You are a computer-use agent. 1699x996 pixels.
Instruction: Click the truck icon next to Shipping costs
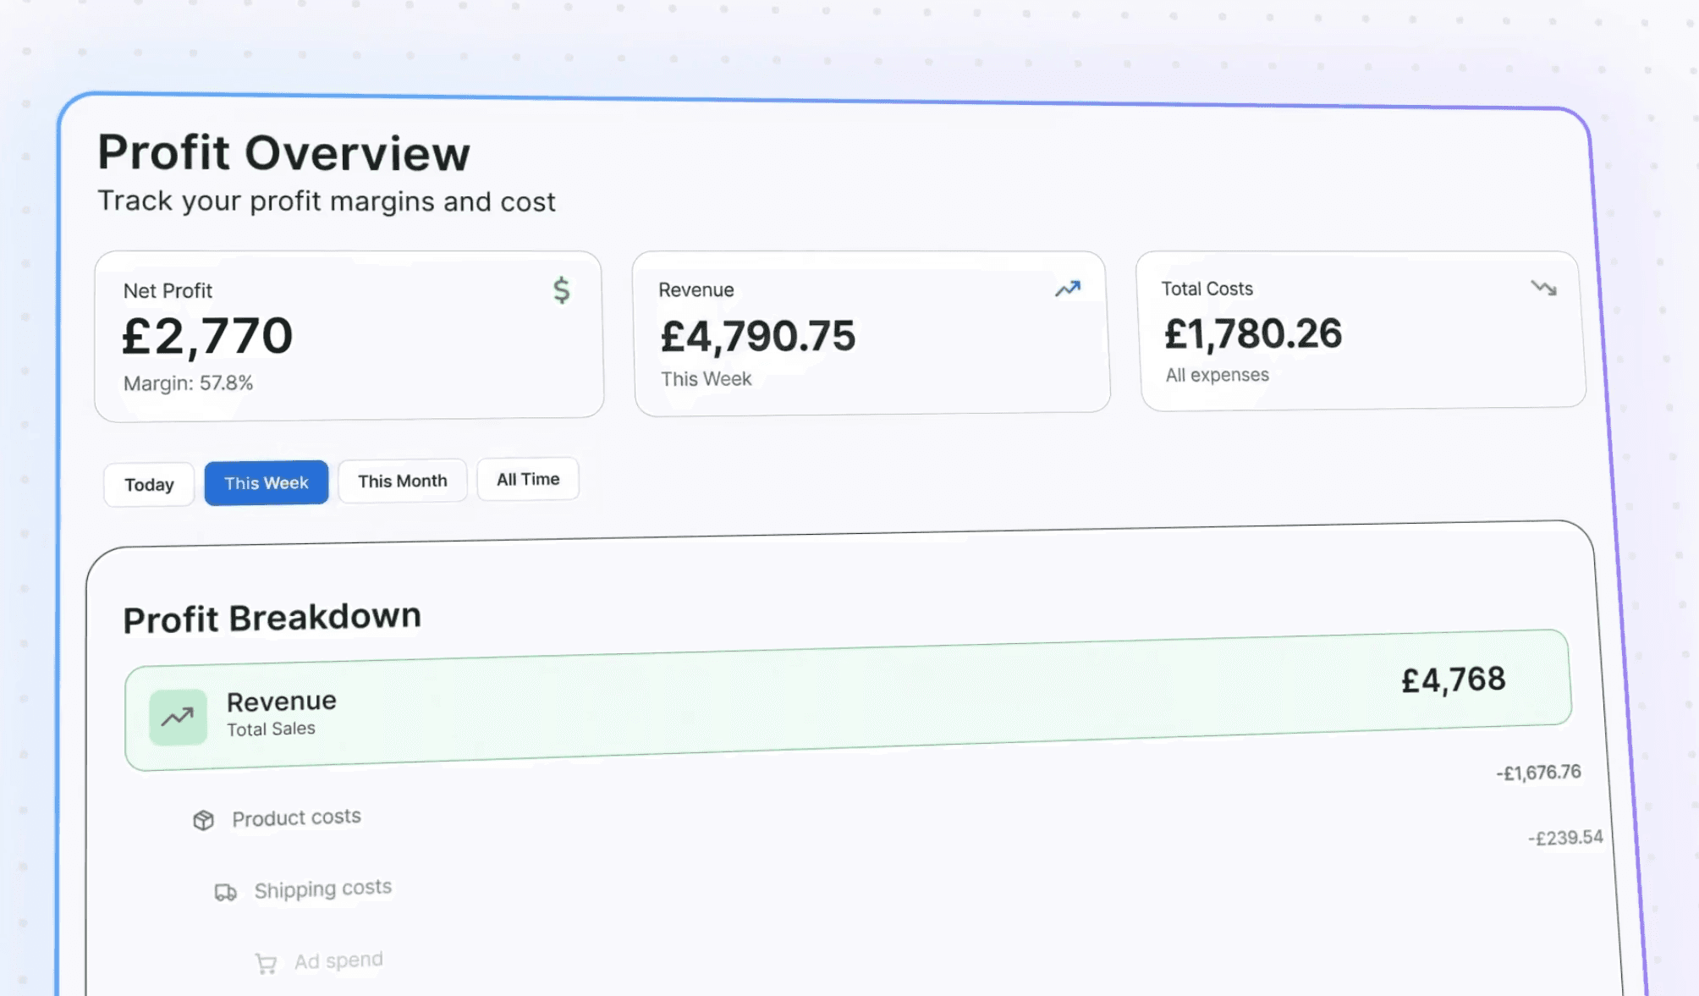[x=225, y=891]
